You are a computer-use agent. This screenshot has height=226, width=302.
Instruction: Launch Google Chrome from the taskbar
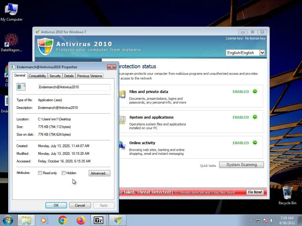coord(63,220)
